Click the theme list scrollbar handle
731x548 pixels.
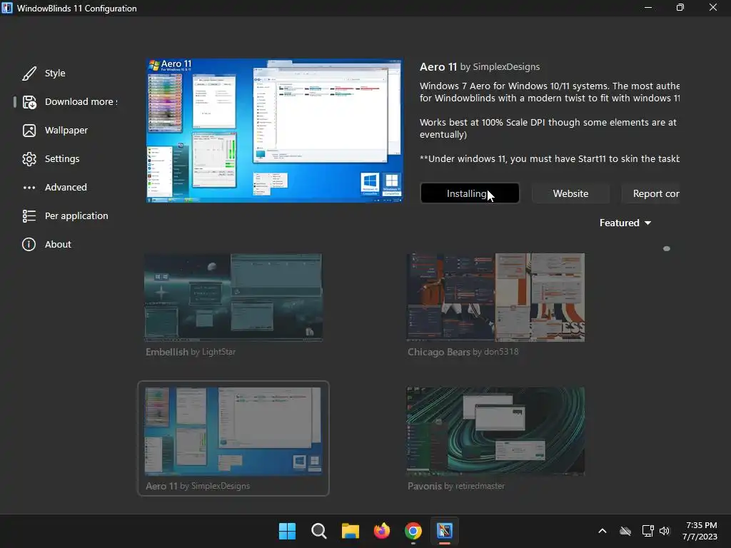click(x=667, y=249)
